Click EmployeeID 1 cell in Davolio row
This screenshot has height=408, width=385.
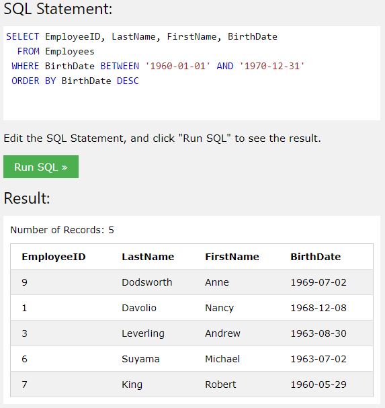[x=24, y=308]
